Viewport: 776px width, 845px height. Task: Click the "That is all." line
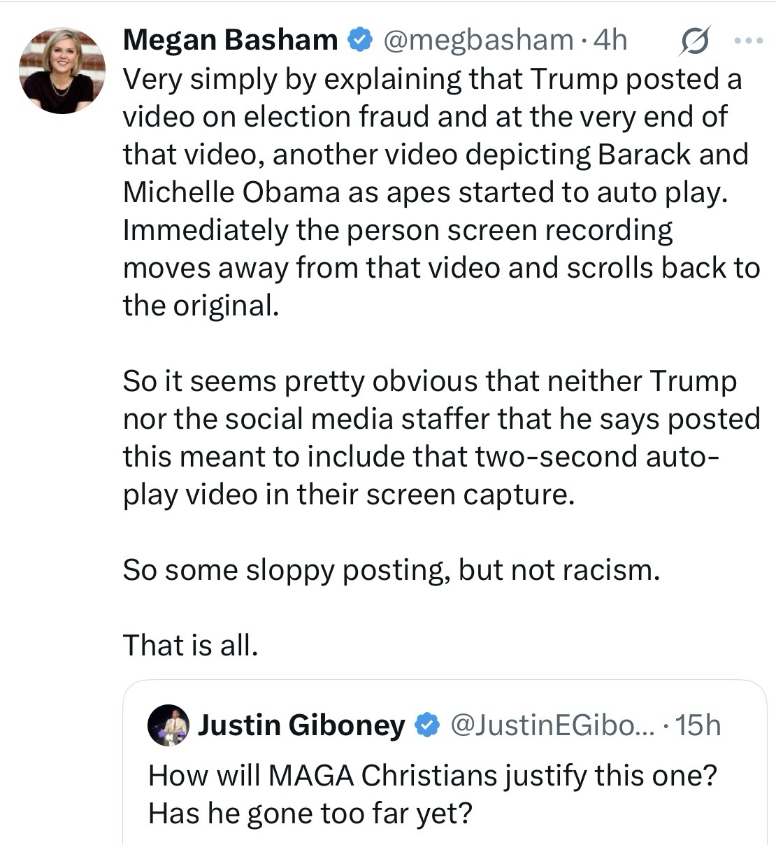tap(191, 645)
